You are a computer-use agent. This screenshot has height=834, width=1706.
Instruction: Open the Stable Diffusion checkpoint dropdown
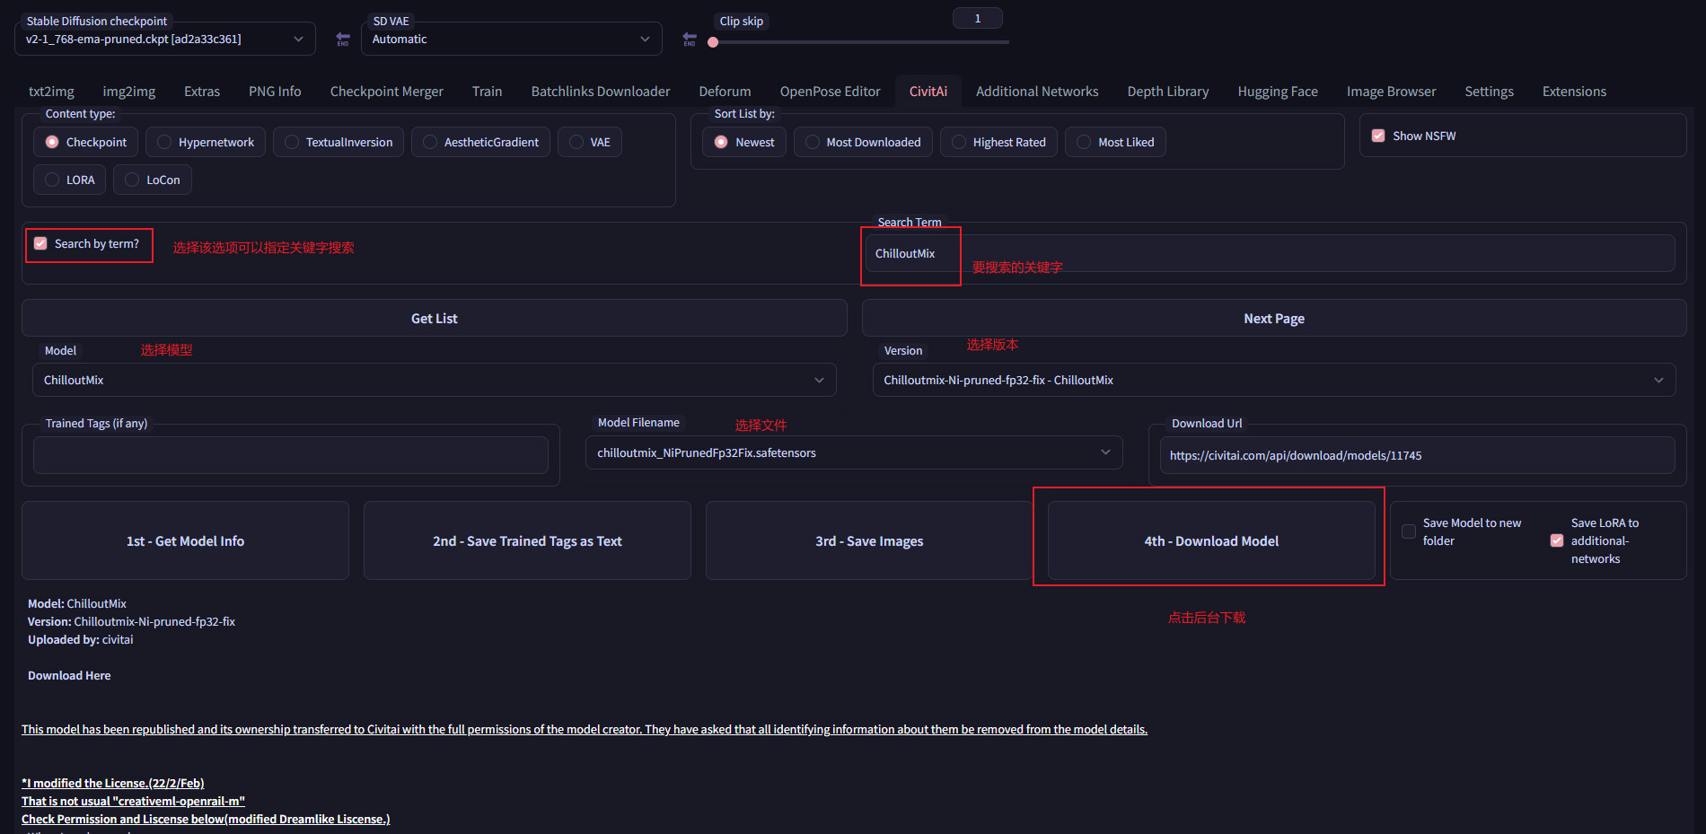click(x=165, y=40)
